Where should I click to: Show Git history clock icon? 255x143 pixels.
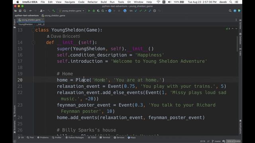tap(155, 11)
